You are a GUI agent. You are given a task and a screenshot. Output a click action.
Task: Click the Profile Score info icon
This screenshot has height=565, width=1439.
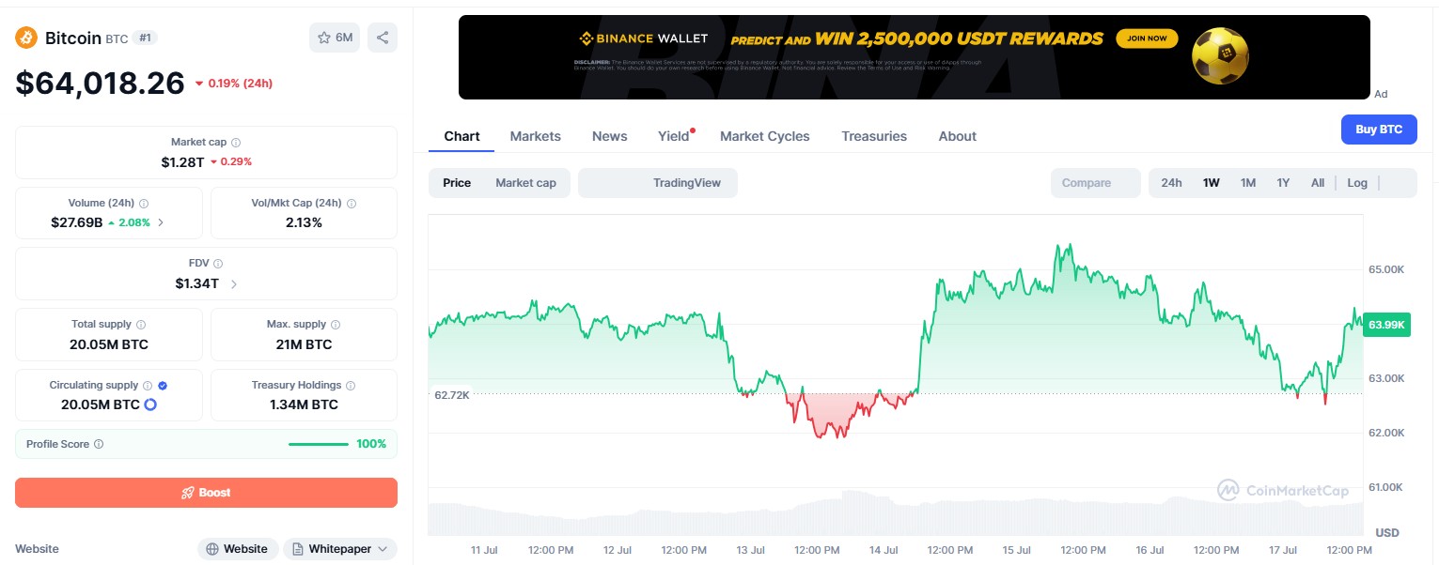point(99,444)
